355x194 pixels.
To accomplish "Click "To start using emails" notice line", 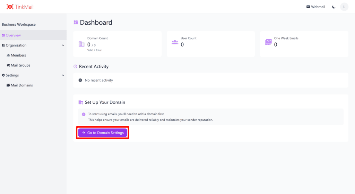I will pos(126,114).
